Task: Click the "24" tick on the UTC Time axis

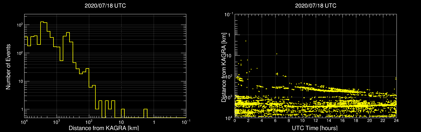Action: 396,121
